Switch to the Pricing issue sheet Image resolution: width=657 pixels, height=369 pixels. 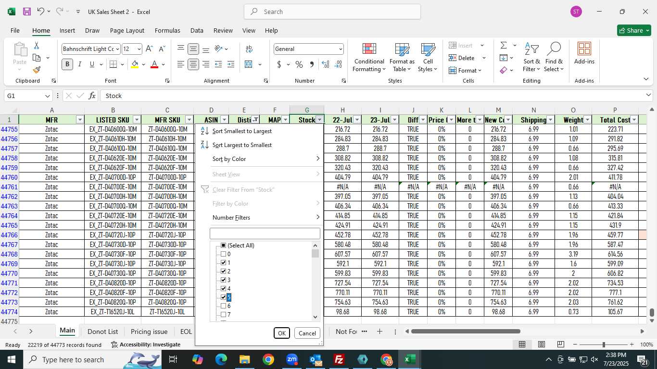(149, 332)
